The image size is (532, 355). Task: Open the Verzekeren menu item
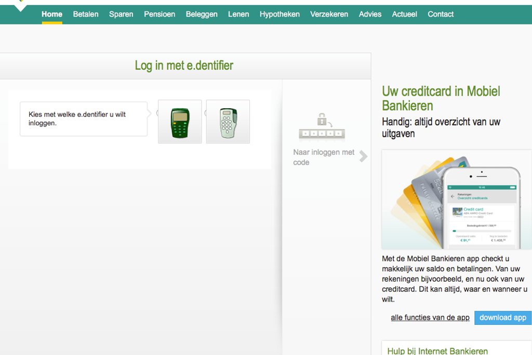(329, 15)
